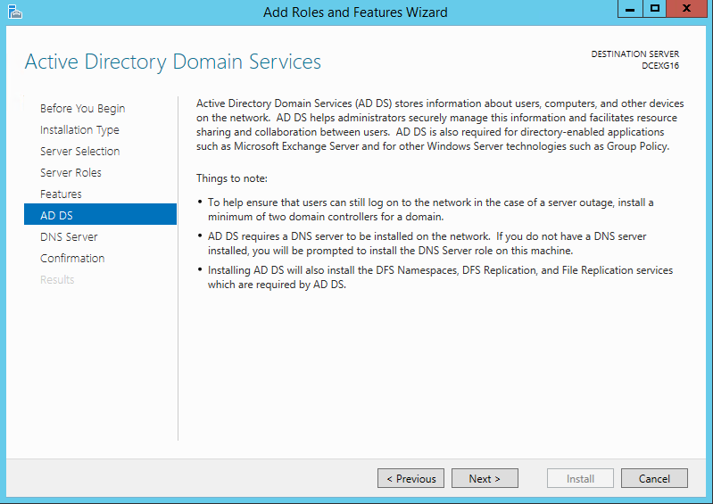Select the Server Selection step
Screen dimensions: 713x504
tap(80, 152)
